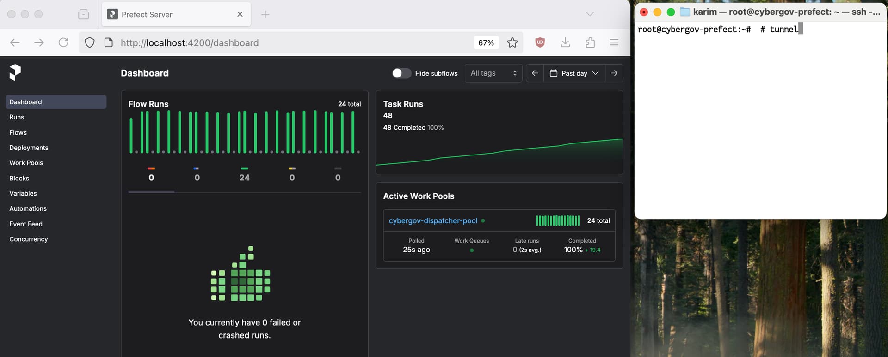Click the Prefect logo in the sidebar
Image resolution: width=888 pixels, height=357 pixels.
pyautogui.click(x=15, y=72)
